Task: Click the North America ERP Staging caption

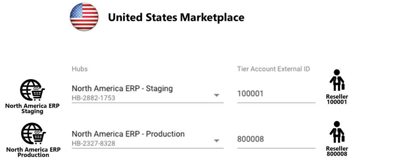Action: (x=33, y=109)
